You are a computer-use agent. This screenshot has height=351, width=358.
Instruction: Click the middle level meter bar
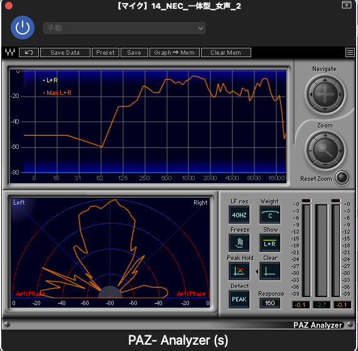coord(321,250)
